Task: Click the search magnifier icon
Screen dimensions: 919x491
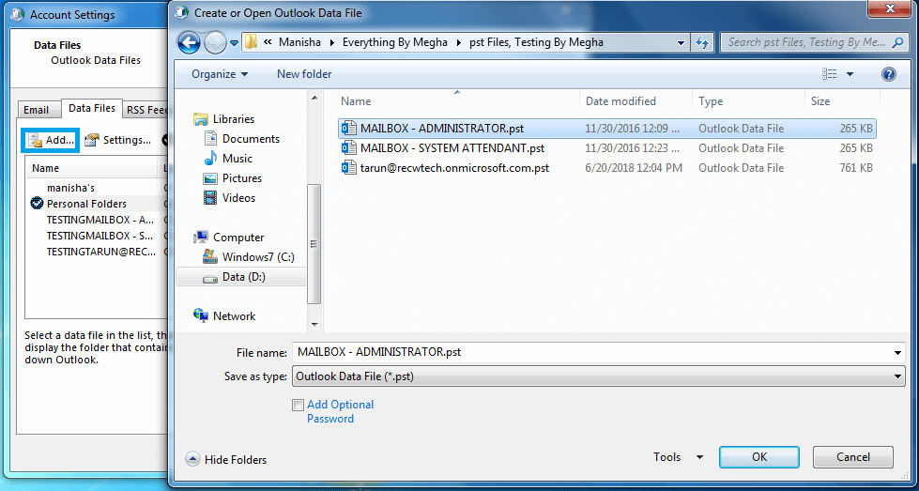Action: (x=896, y=42)
